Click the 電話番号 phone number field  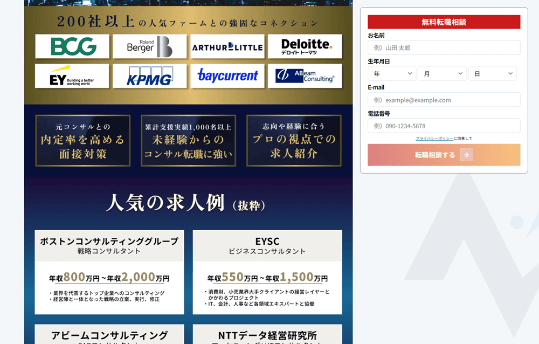444,126
